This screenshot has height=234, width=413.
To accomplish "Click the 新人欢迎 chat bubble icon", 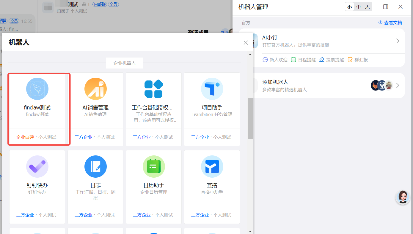I will pyautogui.click(x=265, y=60).
